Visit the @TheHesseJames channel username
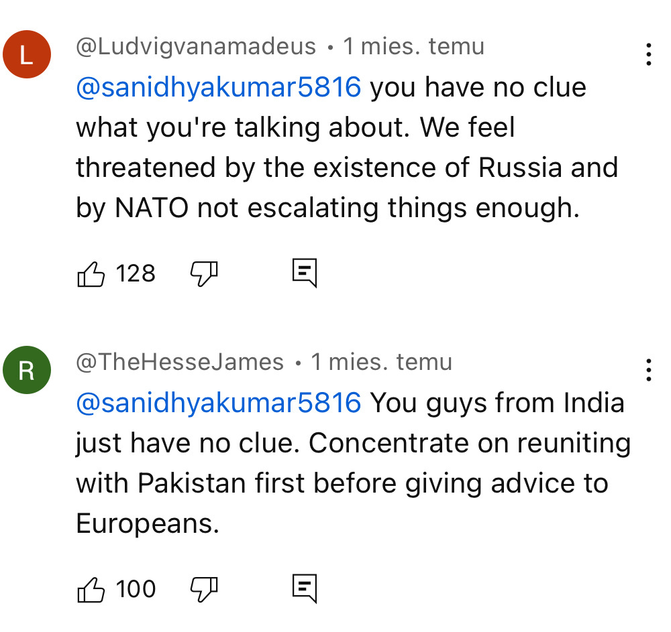671x632 pixels. pyautogui.click(x=180, y=362)
